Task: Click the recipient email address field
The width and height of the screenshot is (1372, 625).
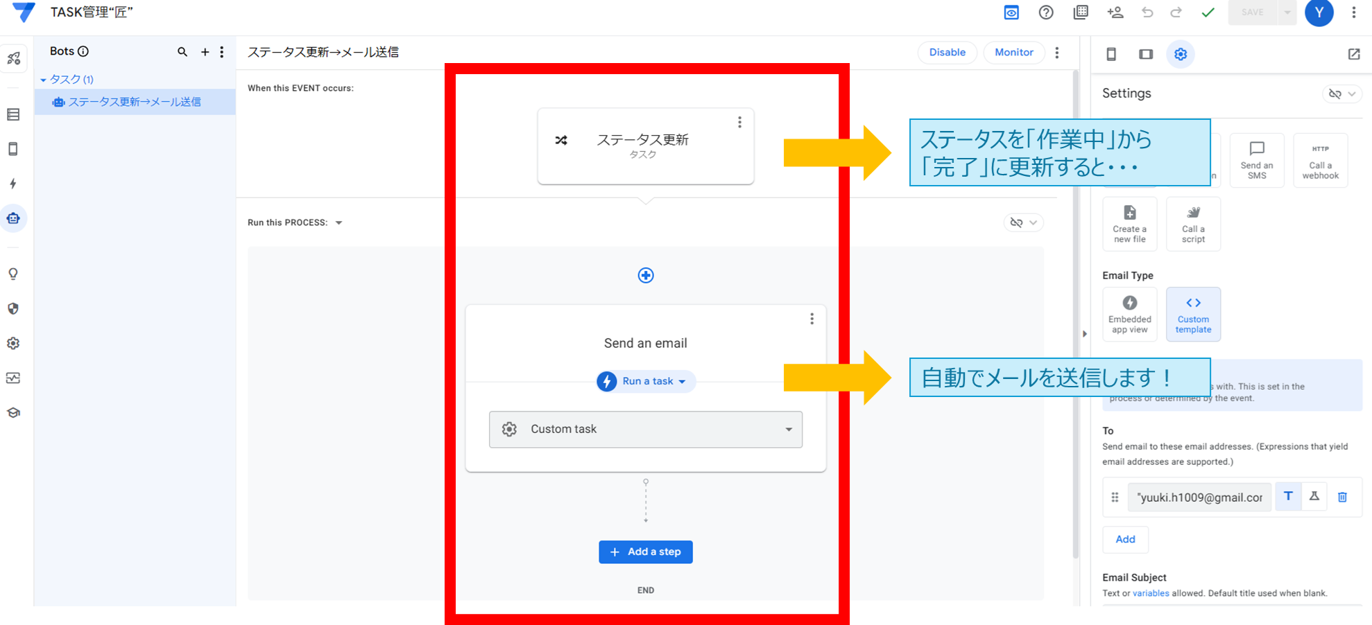Action: click(1200, 498)
